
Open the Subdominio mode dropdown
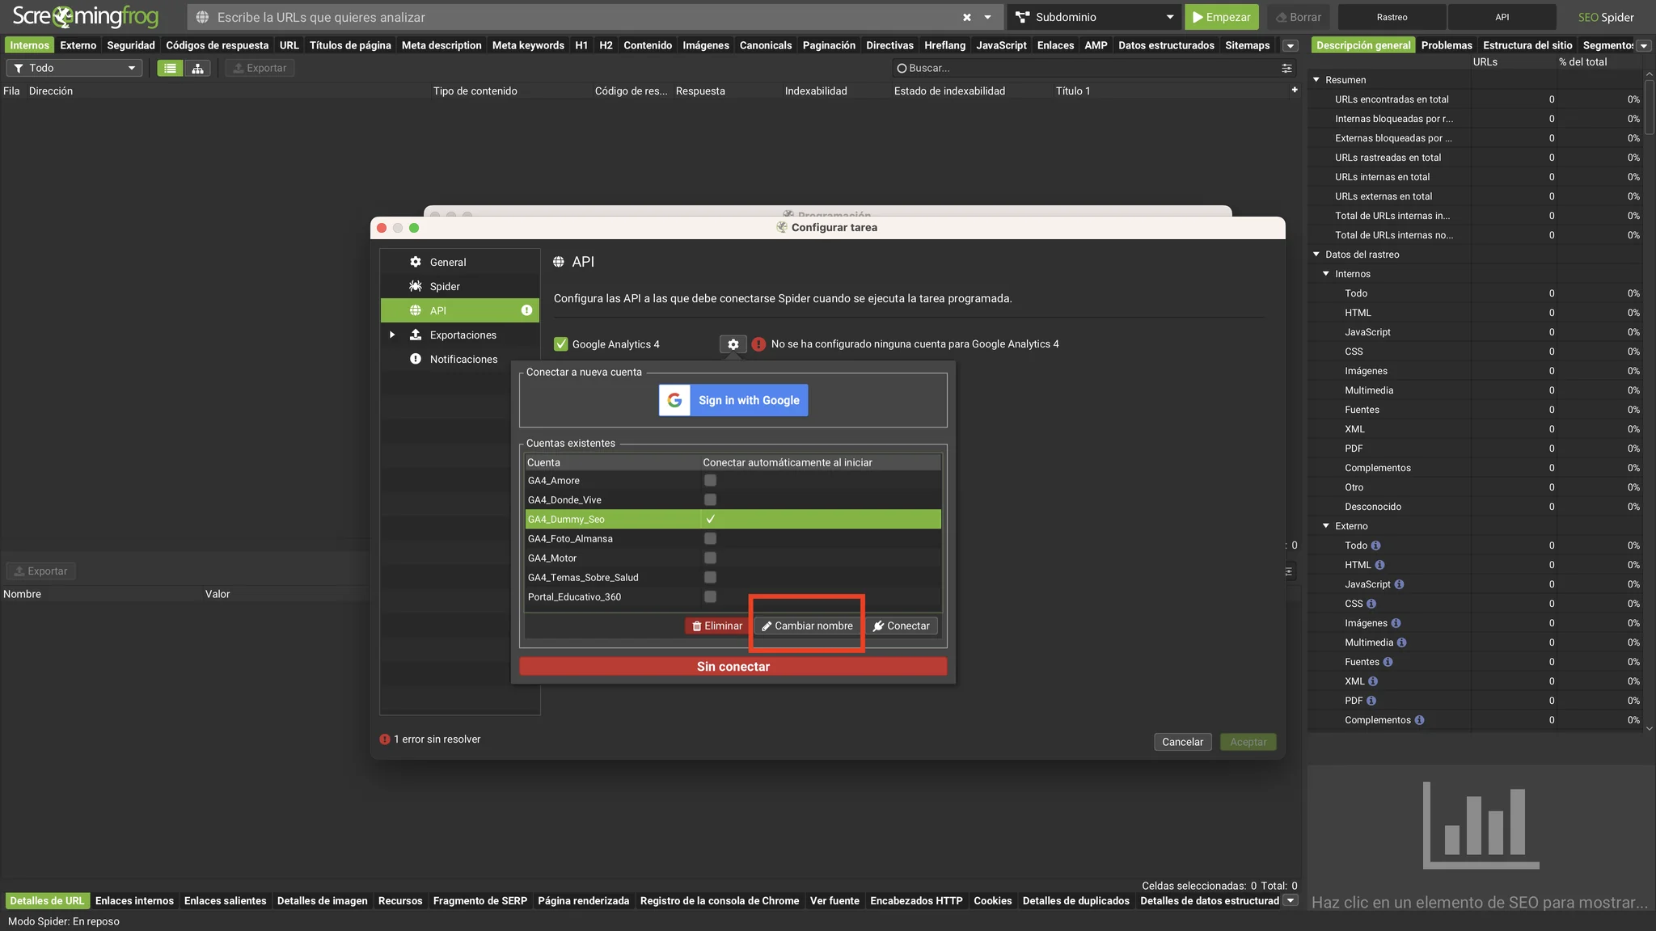pyautogui.click(x=1094, y=17)
